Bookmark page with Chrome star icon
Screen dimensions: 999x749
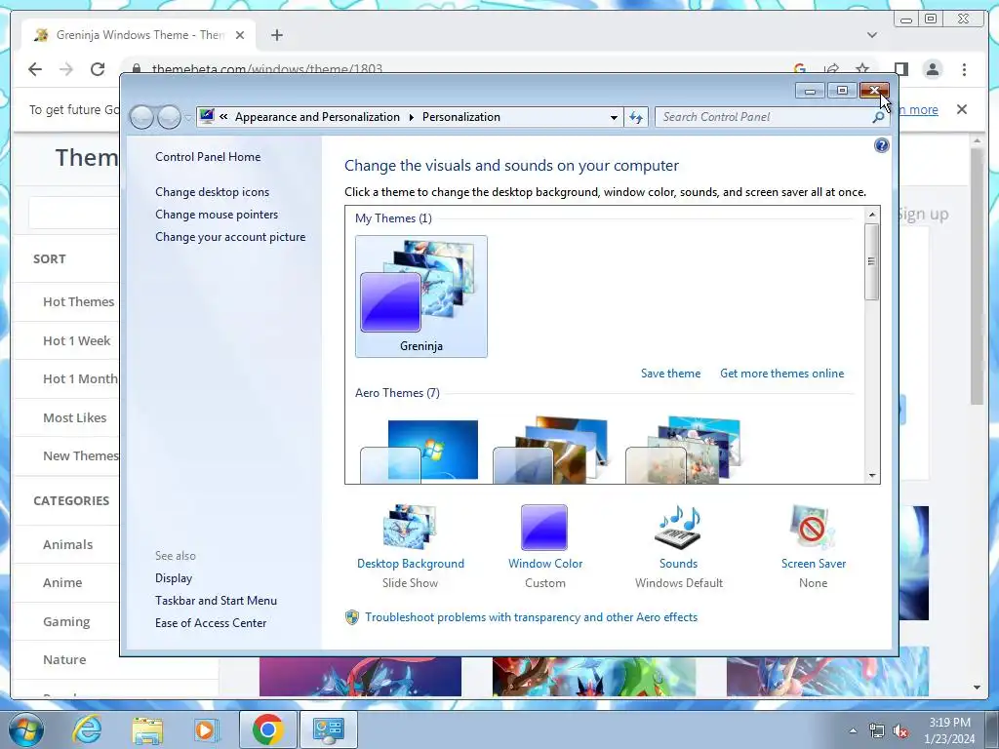coord(862,69)
